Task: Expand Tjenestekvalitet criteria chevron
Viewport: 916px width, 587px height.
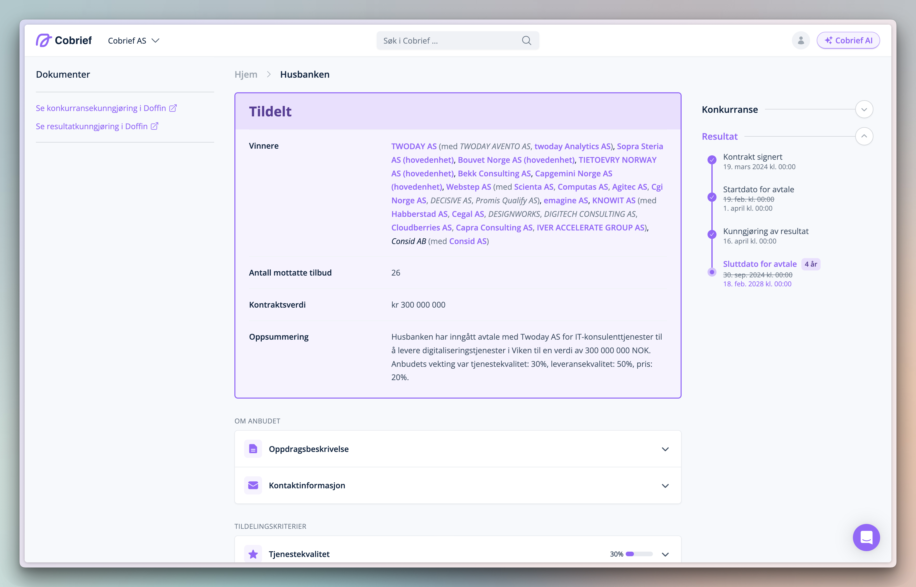Action: [665, 554]
